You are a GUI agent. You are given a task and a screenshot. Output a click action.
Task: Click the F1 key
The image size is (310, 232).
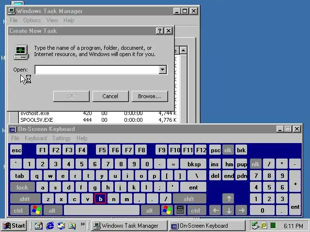coord(42,150)
